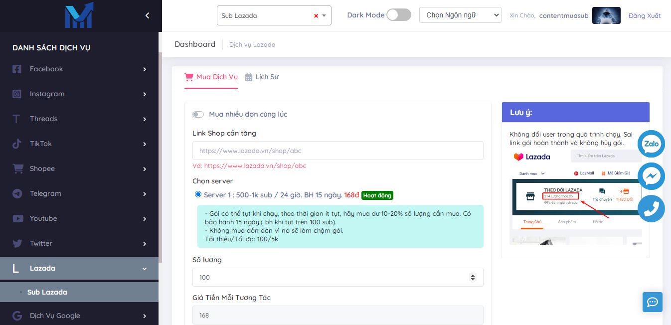Expand the Twitter menu chevron
Viewport: 671px width, 325px height.
point(145,244)
